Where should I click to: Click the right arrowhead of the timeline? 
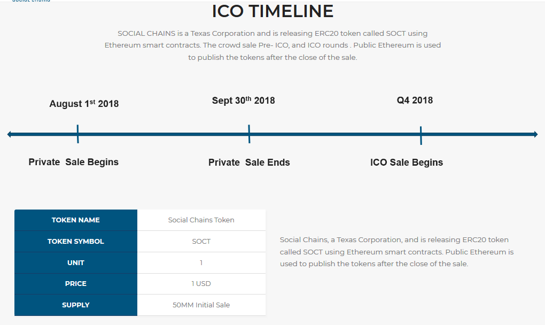536,134
